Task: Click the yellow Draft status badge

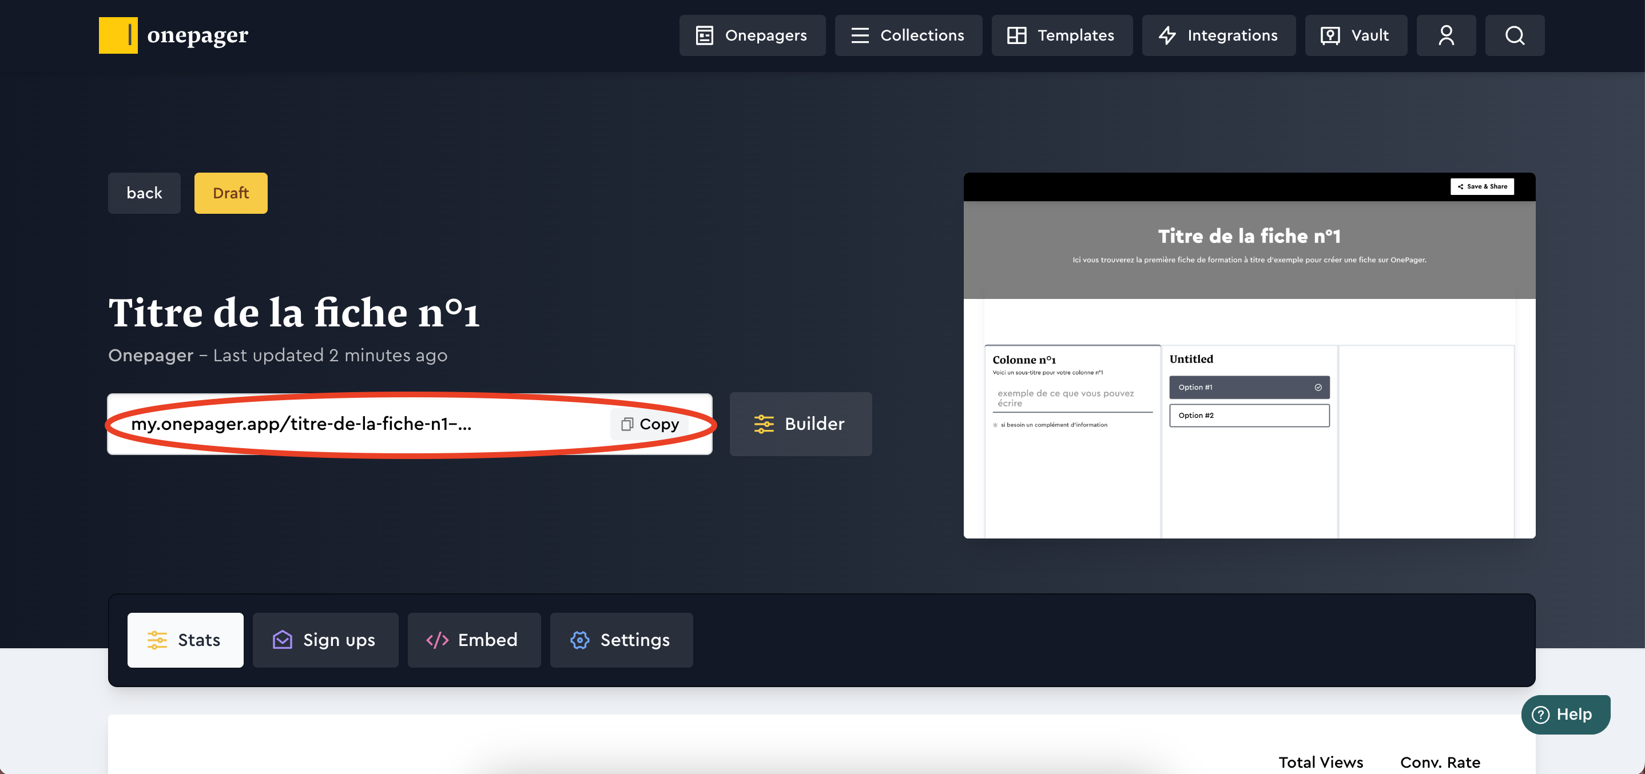Action: (x=231, y=193)
